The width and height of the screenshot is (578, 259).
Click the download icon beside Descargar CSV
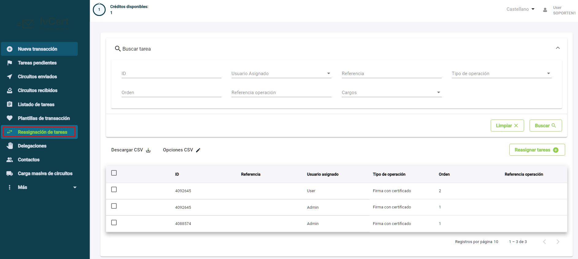click(x=148, y=150)
